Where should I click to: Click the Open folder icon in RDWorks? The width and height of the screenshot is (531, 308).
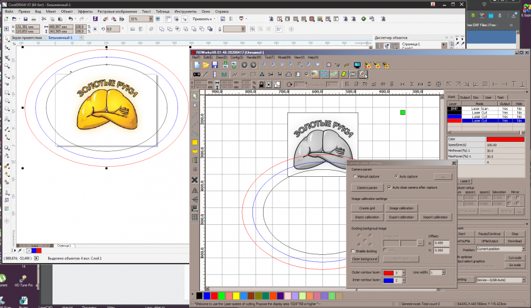click(206, 64)
